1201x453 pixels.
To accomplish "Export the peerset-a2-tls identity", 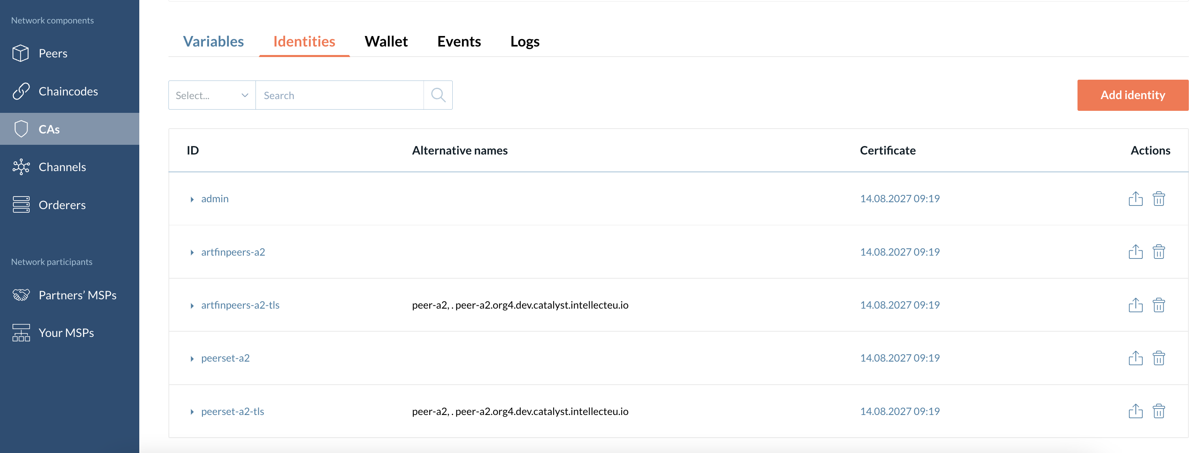I will [x=1135, y=411].
